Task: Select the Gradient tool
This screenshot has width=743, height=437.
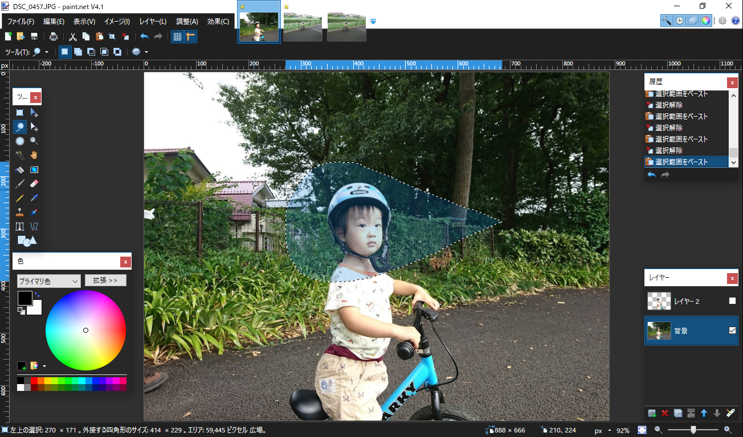Action: (34, 170)
